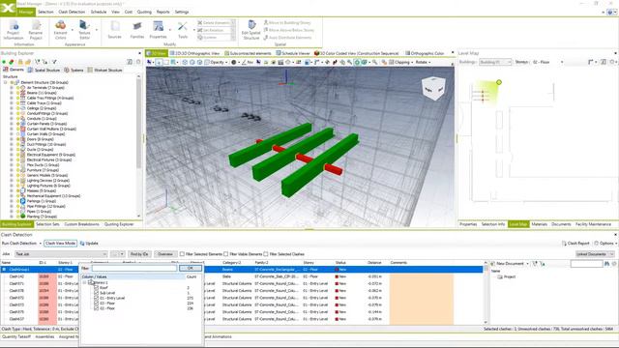Click the green dot icon in Building Explorer toolbar
Screen dimensions: 619x348
[x=4, y=62]
